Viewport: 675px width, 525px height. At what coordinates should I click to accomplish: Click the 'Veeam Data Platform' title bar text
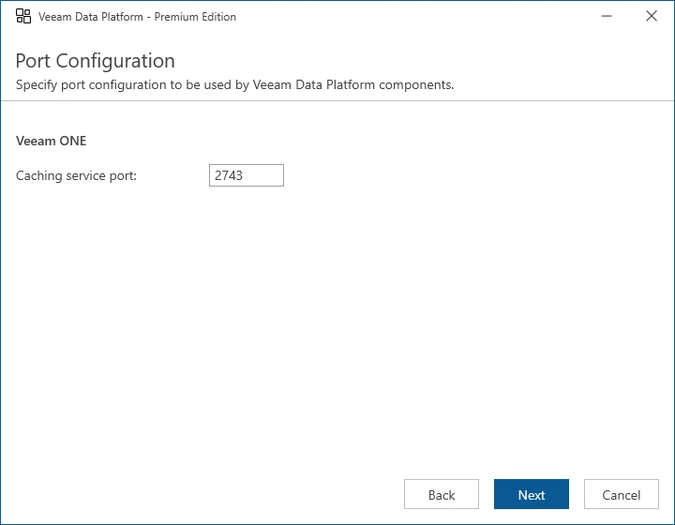coord(92,17)
